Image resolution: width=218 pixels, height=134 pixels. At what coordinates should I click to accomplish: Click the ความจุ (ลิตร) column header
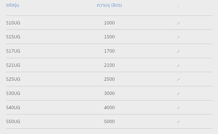coord(109,5)
